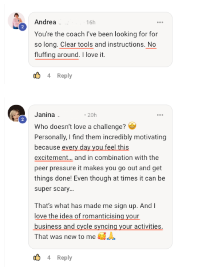
Task: Click the level 2 badge on Andrea's avatar
Action: coord(23,27)
